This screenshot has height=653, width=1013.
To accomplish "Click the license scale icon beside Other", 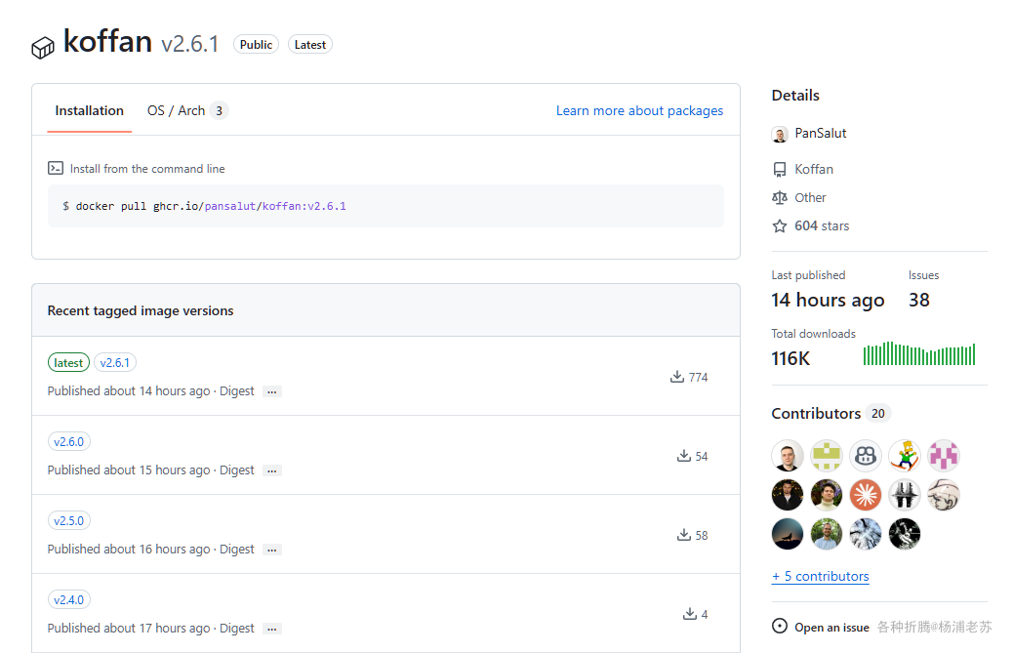I will (x=780, y=197).
